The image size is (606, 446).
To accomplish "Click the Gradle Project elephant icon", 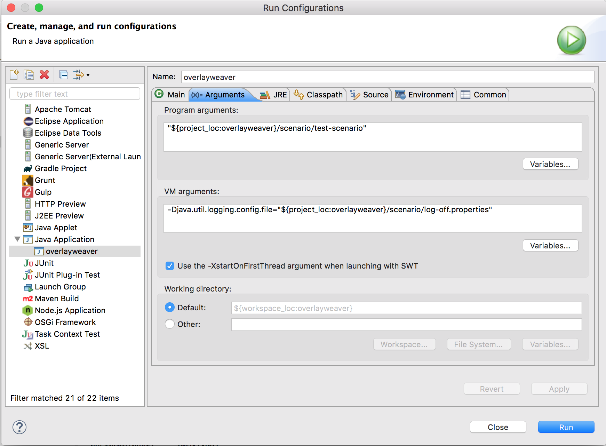I will click(28, 168).
